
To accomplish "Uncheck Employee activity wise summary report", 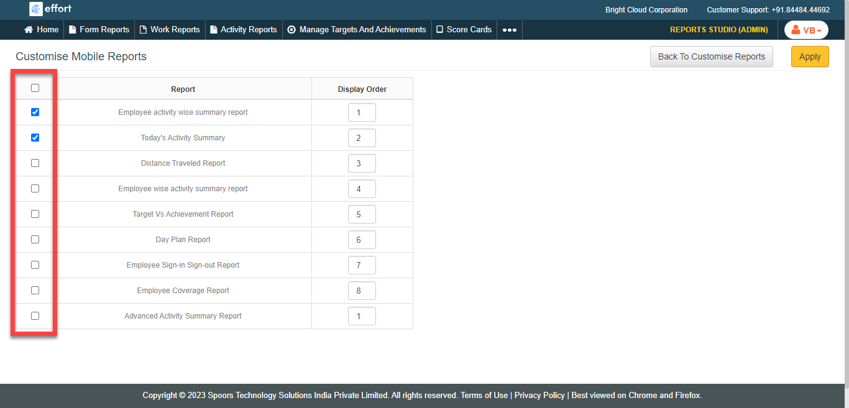I will click(x=35, y=112).
